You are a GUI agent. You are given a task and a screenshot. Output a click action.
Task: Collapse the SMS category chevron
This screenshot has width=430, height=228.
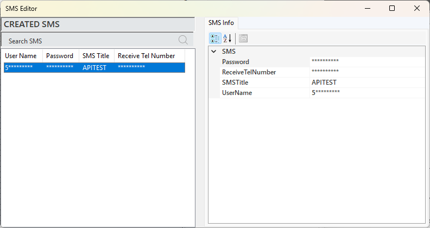coord(214,51)
